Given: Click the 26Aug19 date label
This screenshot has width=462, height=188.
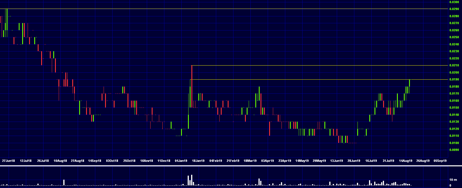Looking at the screenshot, I should tap(423, 161).
